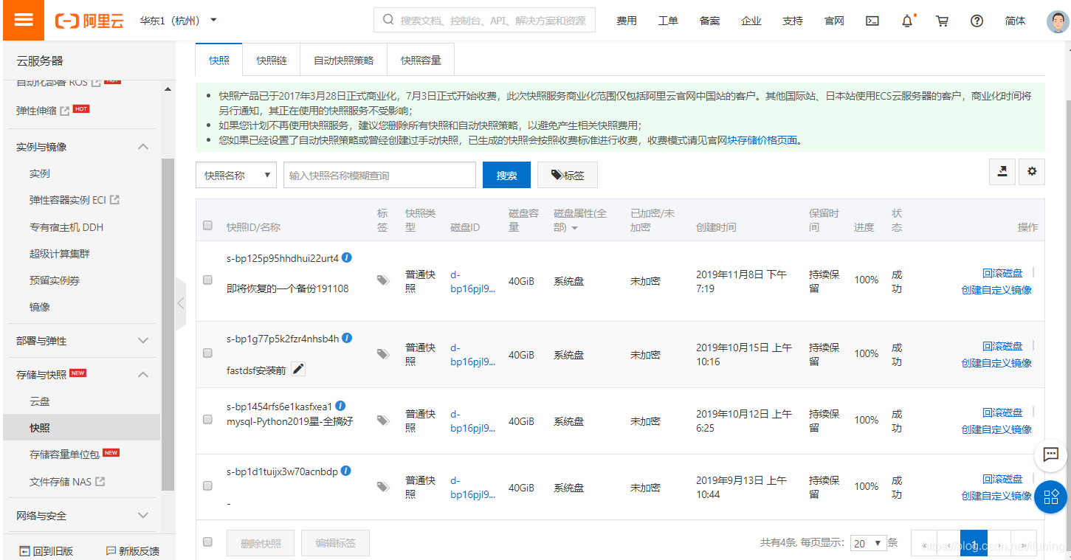Focus top global search box
This screenshot has height=560, width=1071.
484,21
